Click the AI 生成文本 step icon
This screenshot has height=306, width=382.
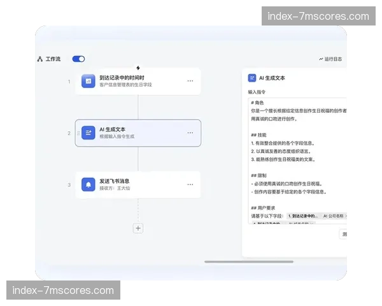point(88,133)
